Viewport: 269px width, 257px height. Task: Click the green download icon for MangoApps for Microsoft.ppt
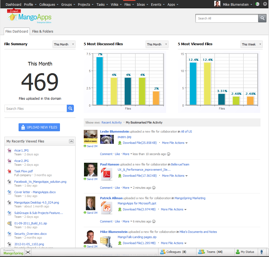120,209
